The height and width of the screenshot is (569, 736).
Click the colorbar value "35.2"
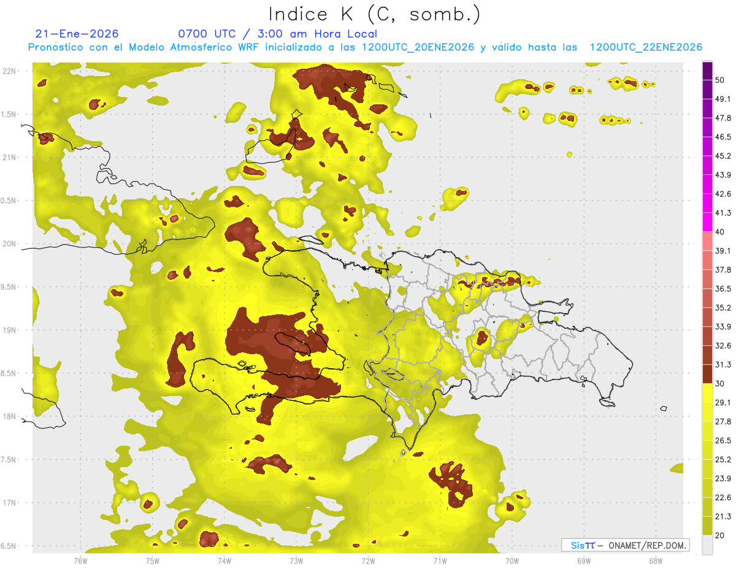click(x=724, y=308)
